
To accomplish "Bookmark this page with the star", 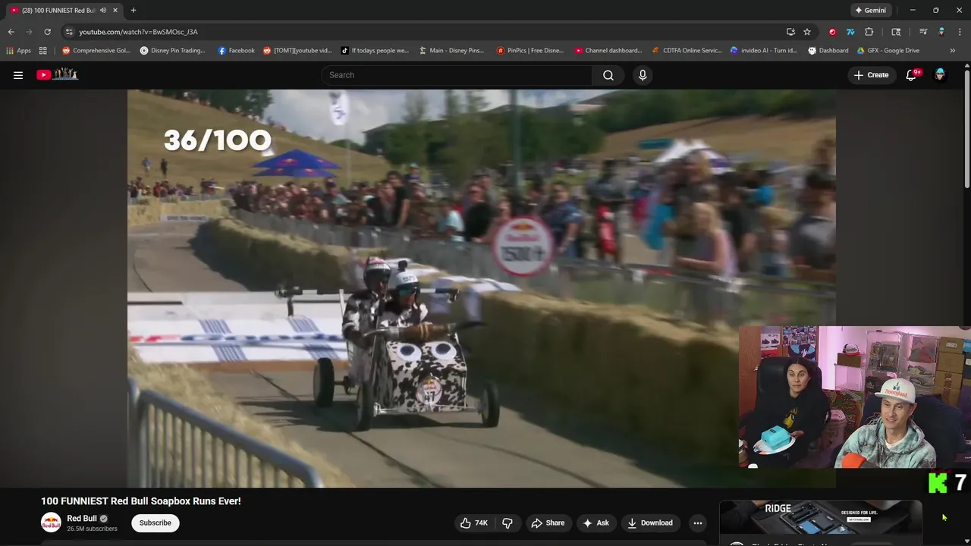I will (x=807, y=32).
